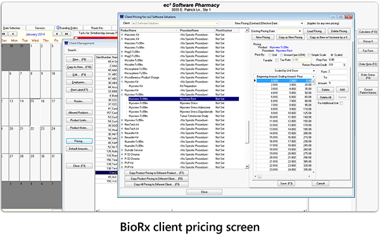Click the clock icon on Standing Orders tab
Viewport: 380px width, 246px height.
click(x=58, y=28)
